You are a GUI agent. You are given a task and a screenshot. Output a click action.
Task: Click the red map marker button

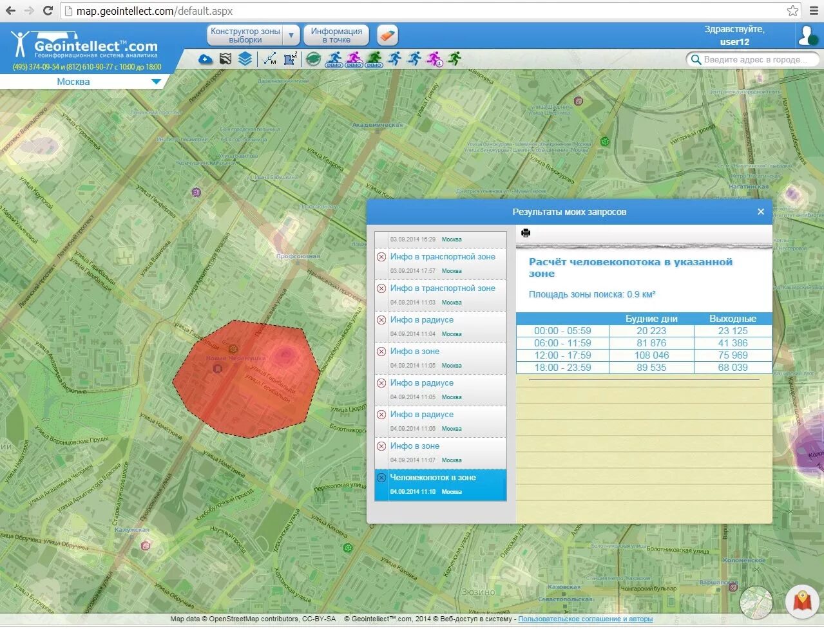point(802,601)
